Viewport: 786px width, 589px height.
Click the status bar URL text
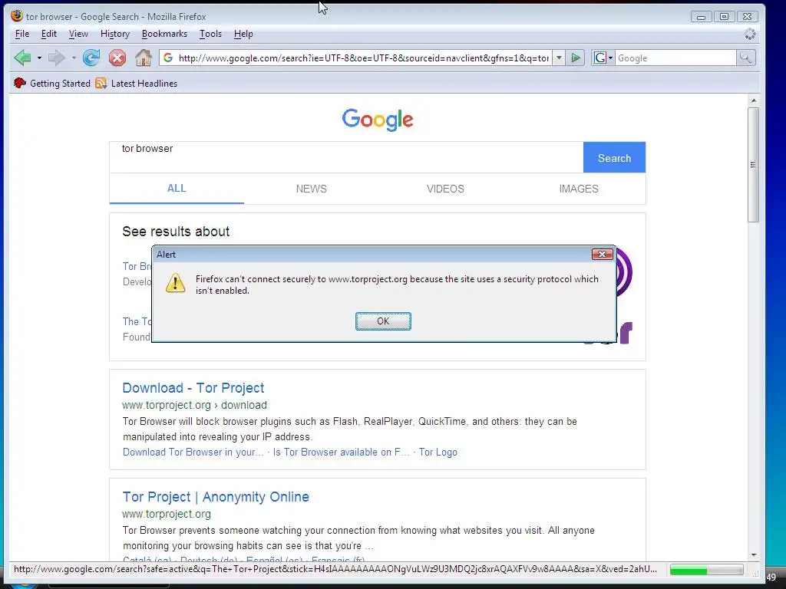[x=335, y=569]
